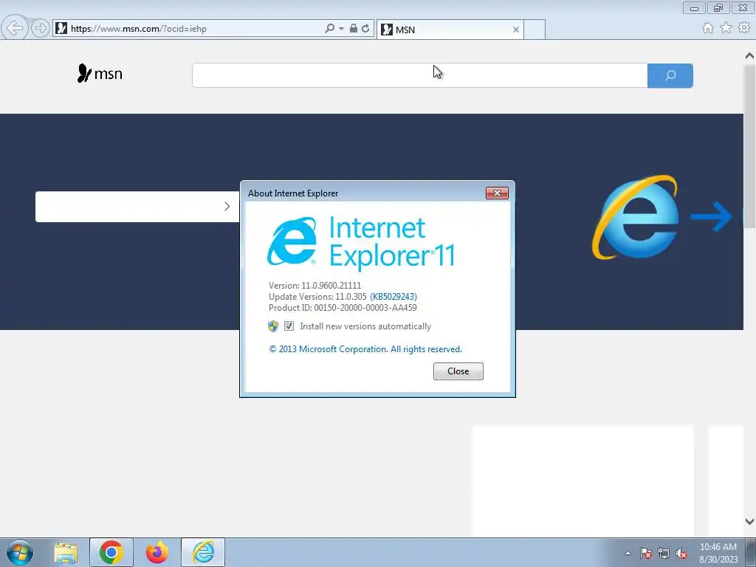Open the Windows Start menu orb
The height and width of the screenshot is (567, 756).
click(20, 552)
